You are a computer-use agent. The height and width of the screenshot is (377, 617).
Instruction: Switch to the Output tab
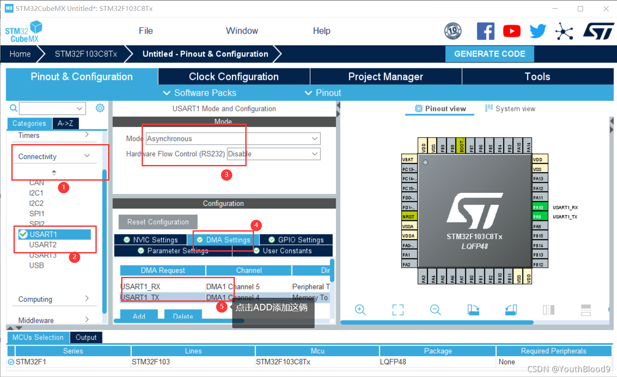pos(86,337)
